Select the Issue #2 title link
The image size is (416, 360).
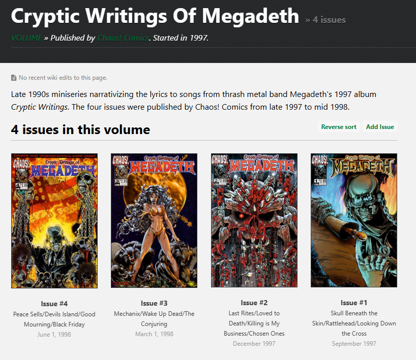click(x=254, y=303)
